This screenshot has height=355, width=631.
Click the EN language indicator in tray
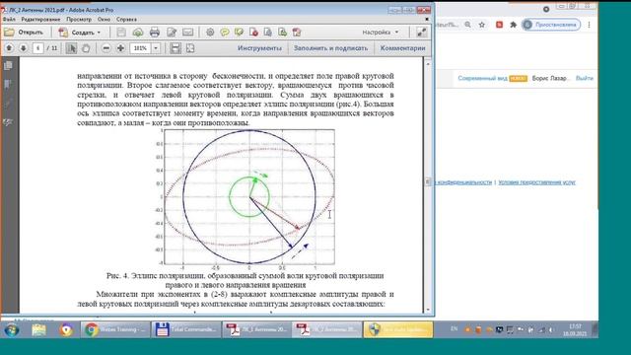[x=454, y=328]
